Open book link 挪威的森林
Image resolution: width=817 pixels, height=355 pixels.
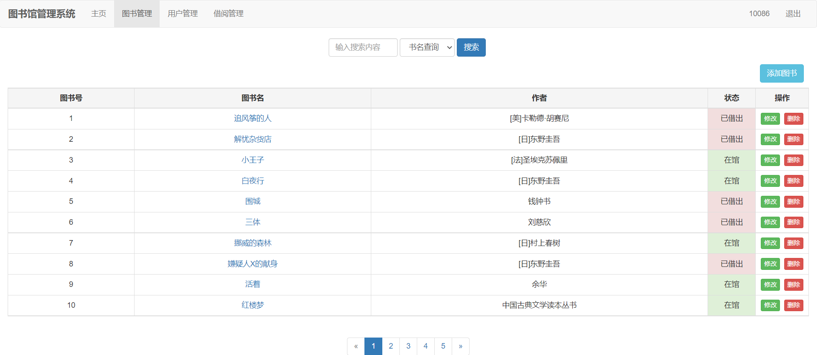[x=252, y=243]
